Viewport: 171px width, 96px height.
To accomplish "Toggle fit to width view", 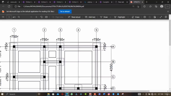I will click(x=46, y=17).
